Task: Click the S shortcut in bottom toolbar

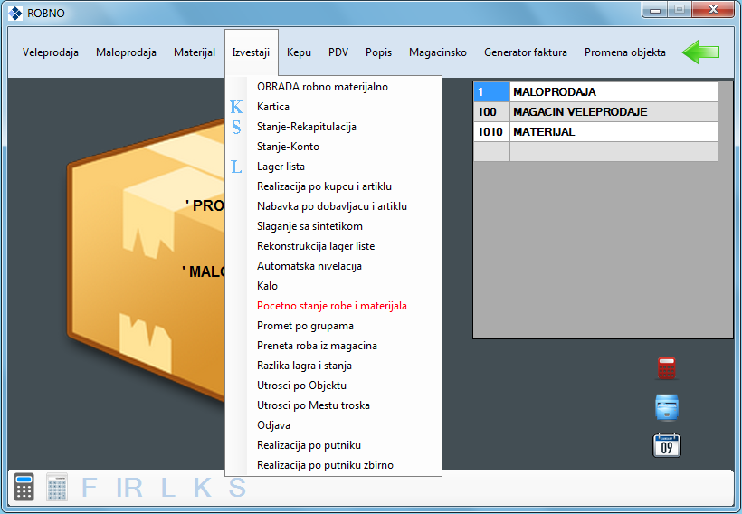Action: [236, 488]
